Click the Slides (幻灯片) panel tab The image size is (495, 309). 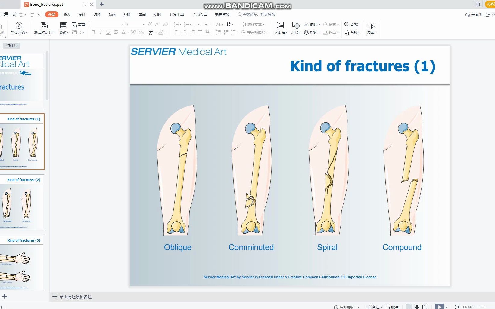pos(11,46)
